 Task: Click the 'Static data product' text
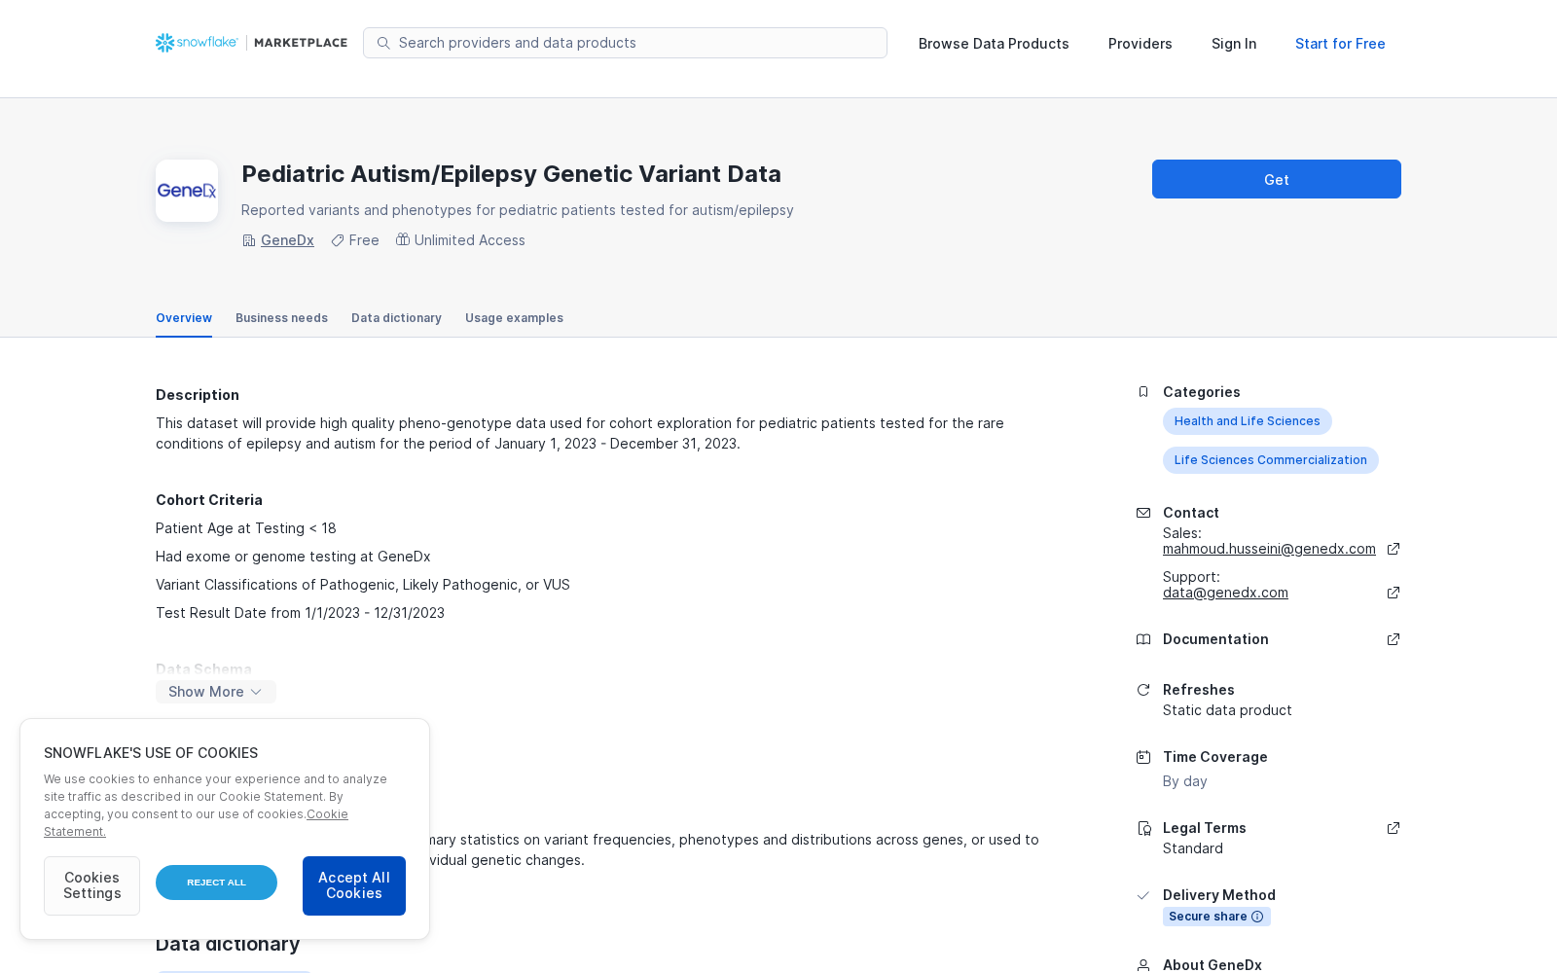(x=1227, y=710)
